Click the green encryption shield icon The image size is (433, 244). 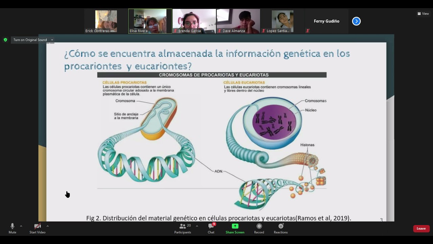click(5, 40)
